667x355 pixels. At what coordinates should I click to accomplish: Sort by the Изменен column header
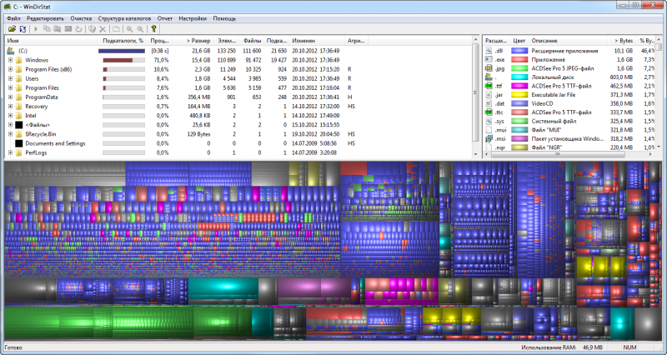point(317,40)
